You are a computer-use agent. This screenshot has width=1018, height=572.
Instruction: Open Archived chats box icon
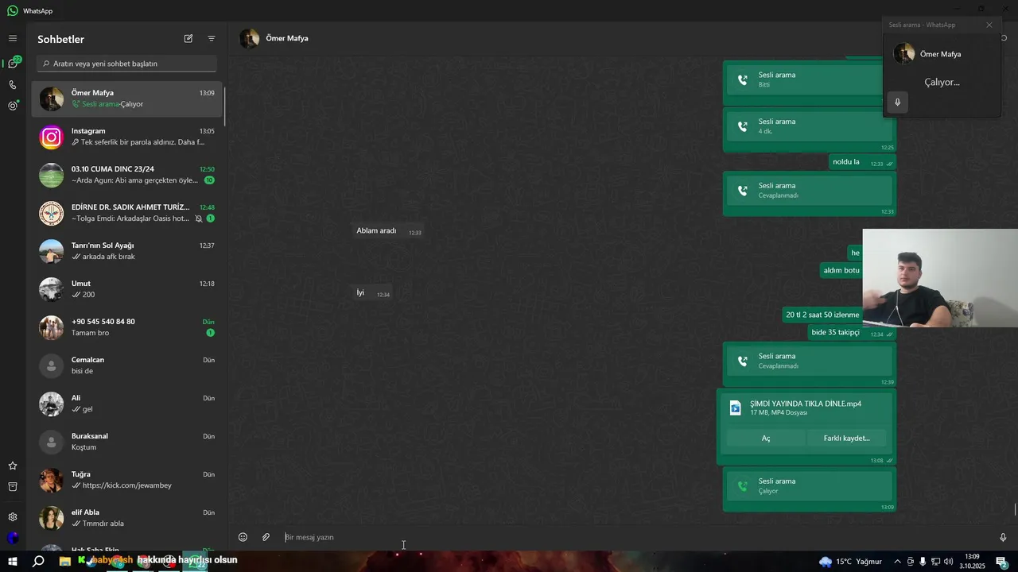[x=13, y=486]
